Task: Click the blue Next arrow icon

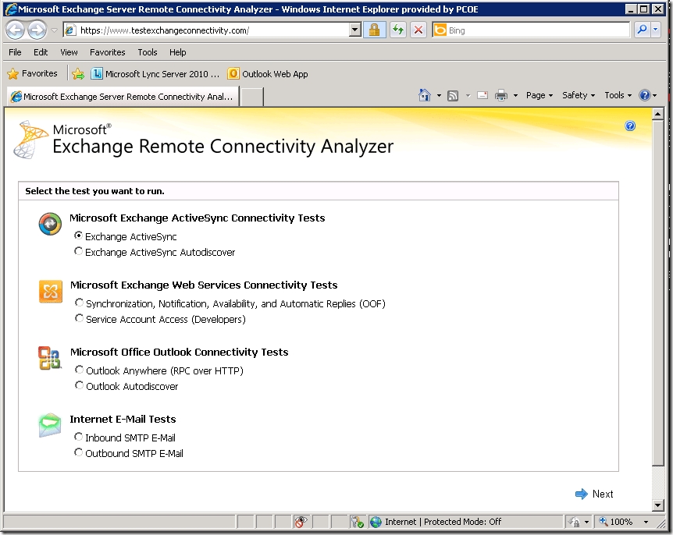Action: (x=581, y=494)
